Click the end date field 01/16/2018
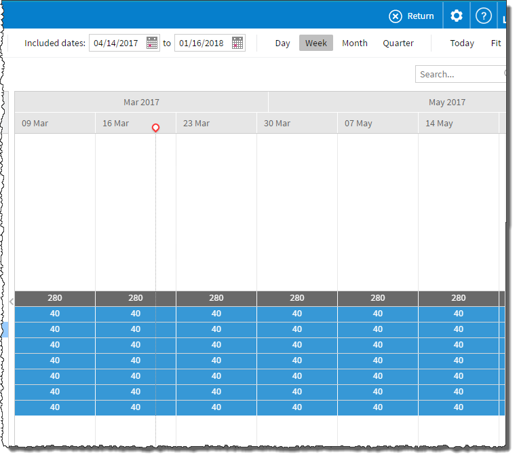Viewport: 517px width, 461px height. tap(202, 43)
